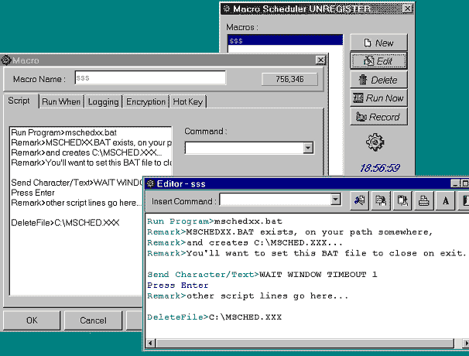The height and width of the screenshot is (356, 469).
Task: Click inside the Command combo box field
Action: pos(244,148)
